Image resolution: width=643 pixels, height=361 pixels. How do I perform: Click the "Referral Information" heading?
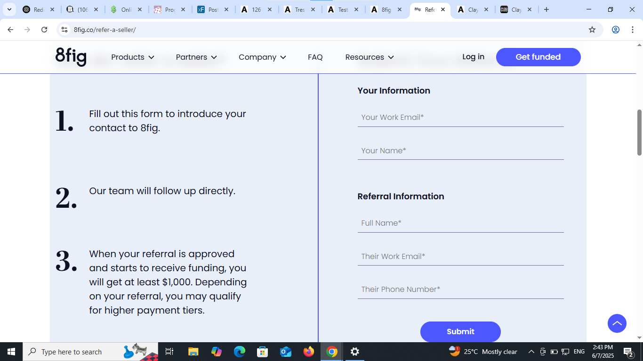tap(401, 196)
